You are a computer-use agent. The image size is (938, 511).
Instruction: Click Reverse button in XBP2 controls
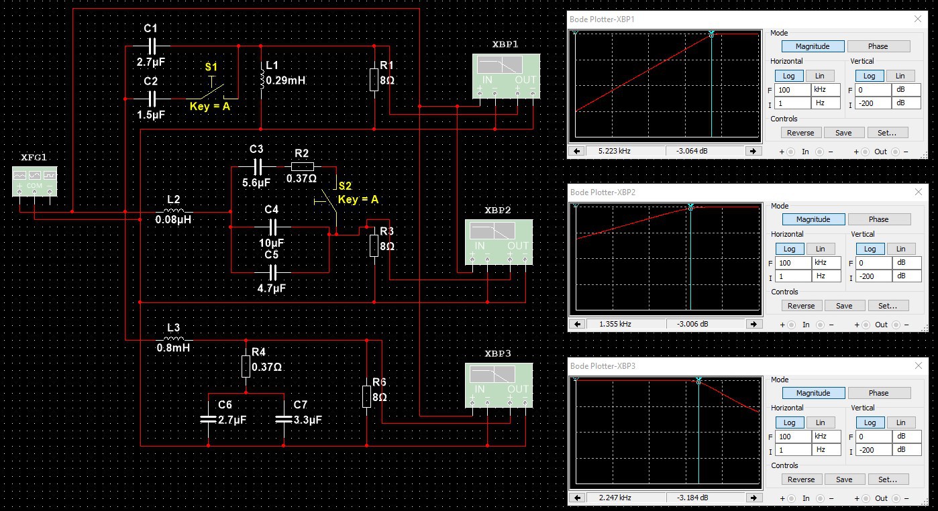[x=801, y=306]
